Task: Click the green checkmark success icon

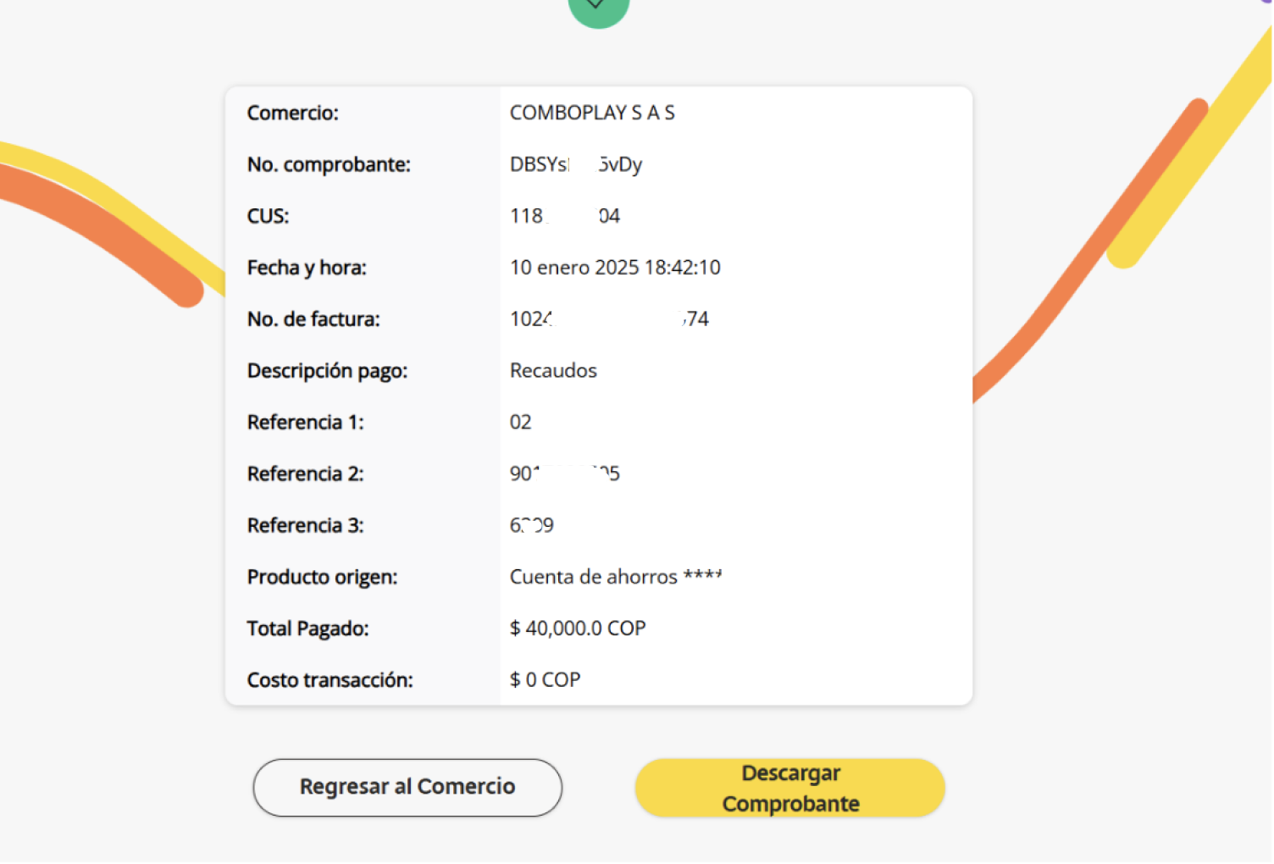Action: tap(598, 8)
